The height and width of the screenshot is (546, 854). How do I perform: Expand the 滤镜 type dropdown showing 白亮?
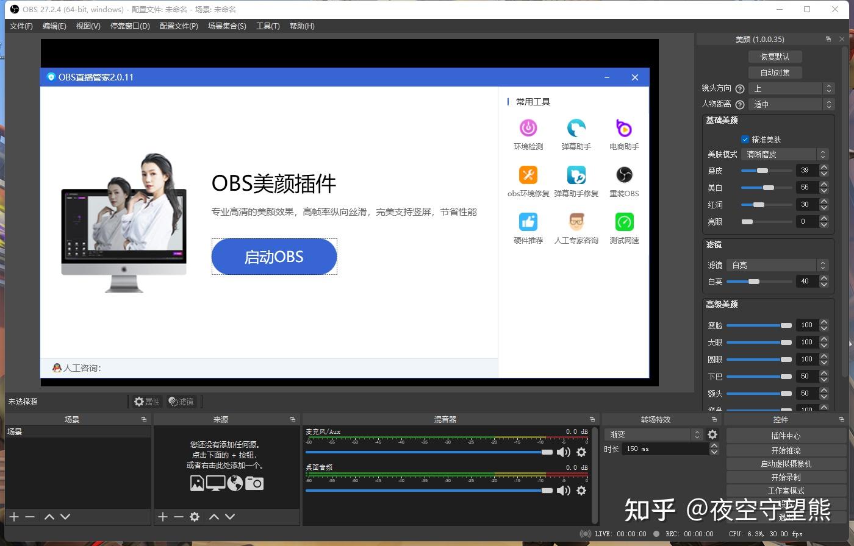[778, 265]
